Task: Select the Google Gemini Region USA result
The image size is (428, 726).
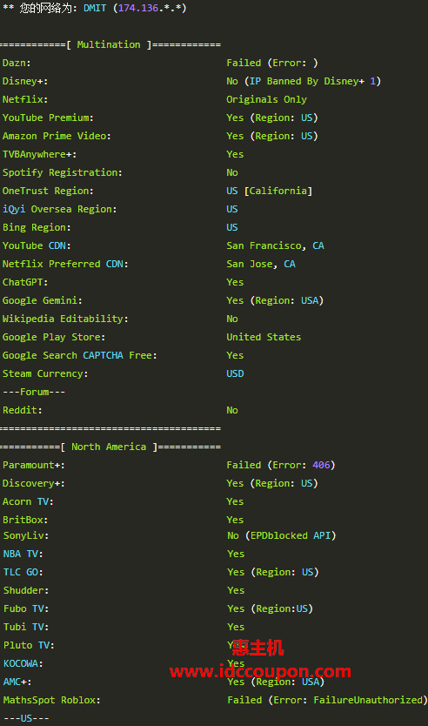Action: point(275,300)
